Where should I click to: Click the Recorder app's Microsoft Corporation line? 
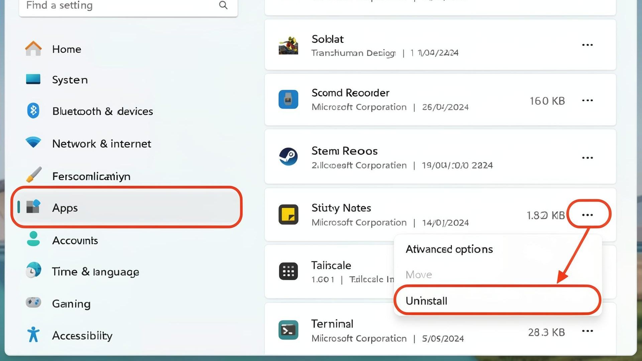pos(390,107)
